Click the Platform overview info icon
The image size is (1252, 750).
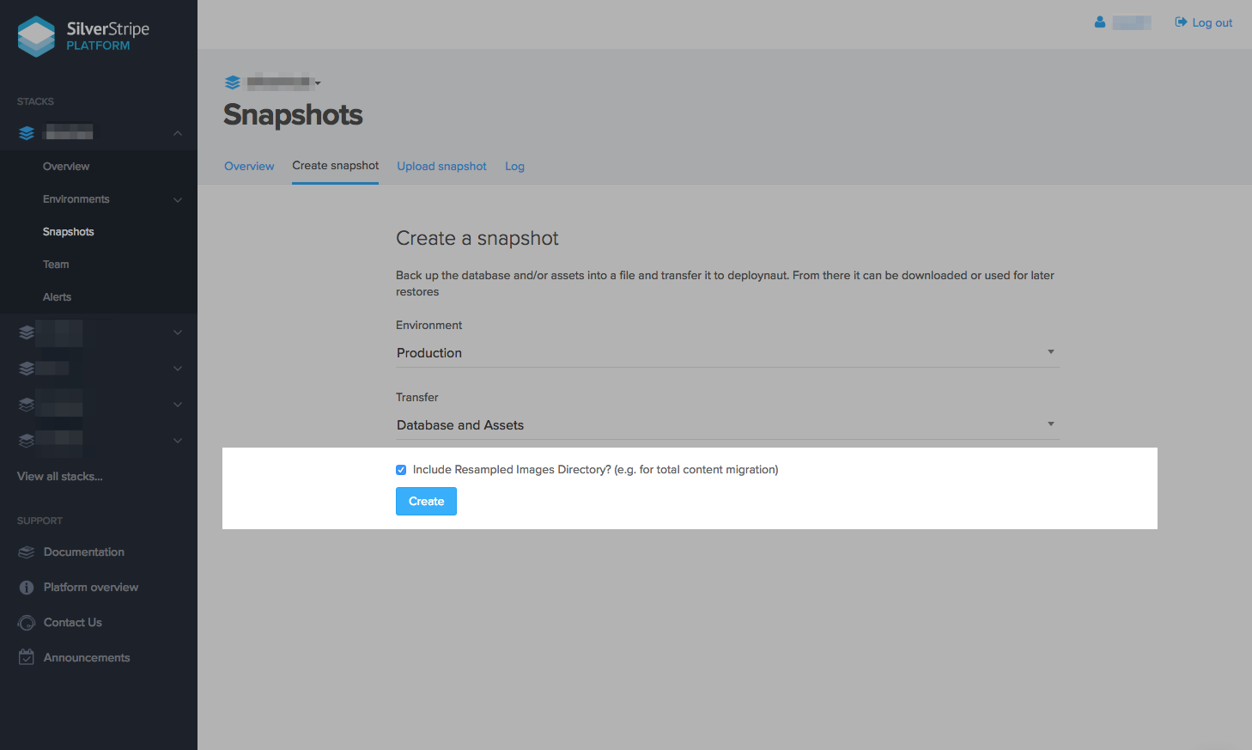27,588
